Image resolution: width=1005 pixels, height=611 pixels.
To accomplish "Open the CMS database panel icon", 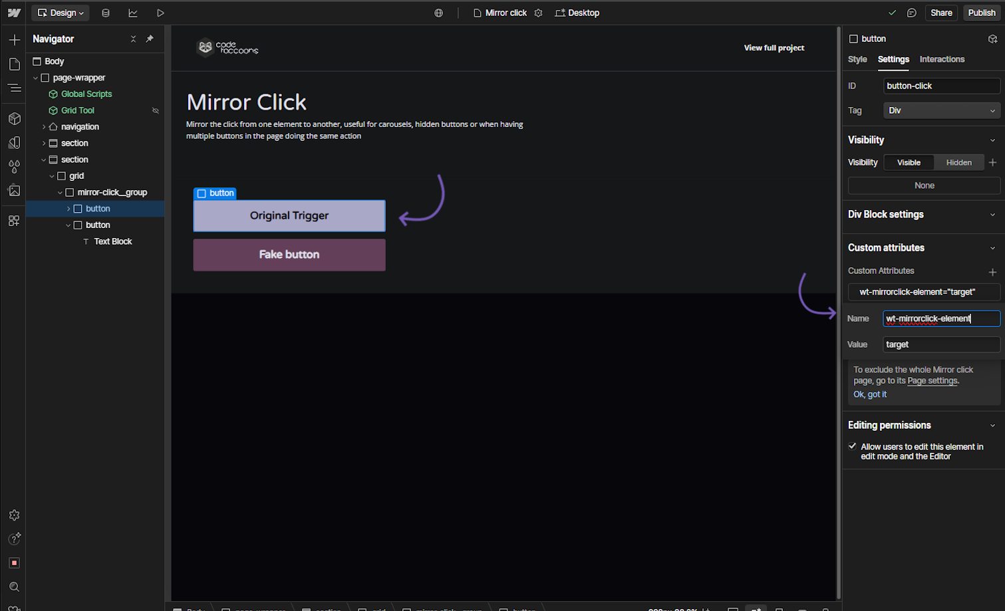I will [106, 13].
